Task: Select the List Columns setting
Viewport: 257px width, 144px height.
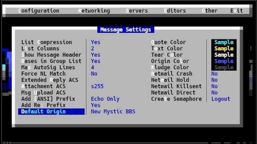Action: tap(40, 48)
